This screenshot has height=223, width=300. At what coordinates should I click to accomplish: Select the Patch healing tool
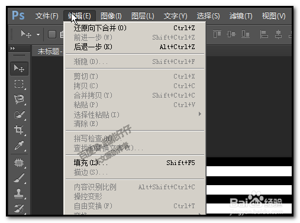pos(19,163)
